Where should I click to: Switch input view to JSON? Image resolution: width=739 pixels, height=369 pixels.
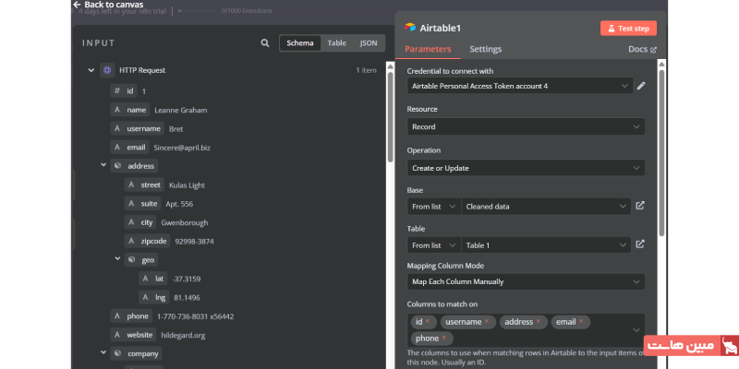point(368,43)
